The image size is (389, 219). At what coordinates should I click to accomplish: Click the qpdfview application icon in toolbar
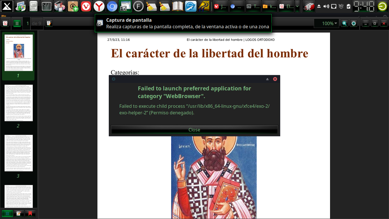[x=5, y=23]
